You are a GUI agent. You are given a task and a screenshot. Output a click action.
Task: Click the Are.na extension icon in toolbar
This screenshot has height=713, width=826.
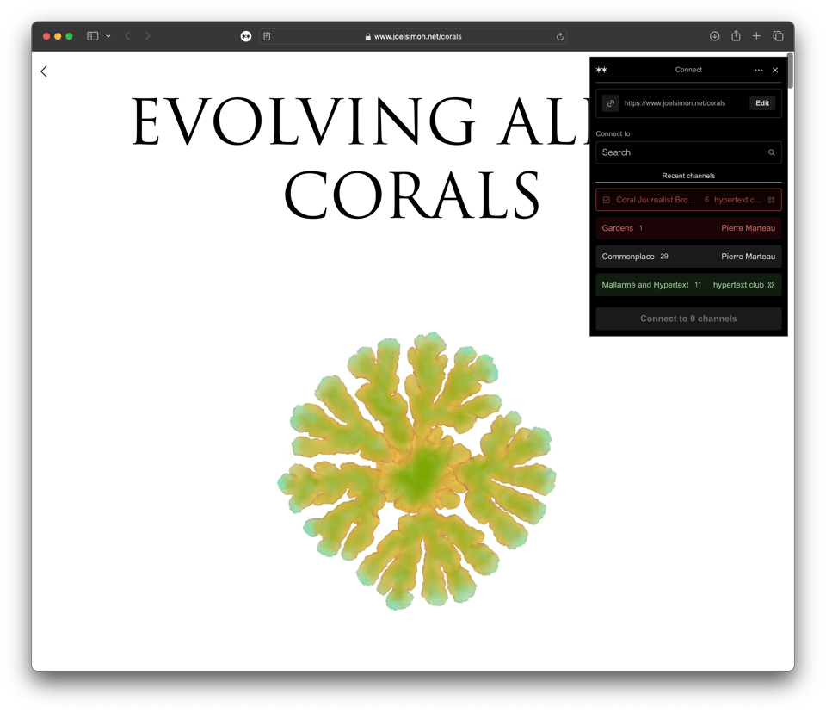tap(246, 36)
